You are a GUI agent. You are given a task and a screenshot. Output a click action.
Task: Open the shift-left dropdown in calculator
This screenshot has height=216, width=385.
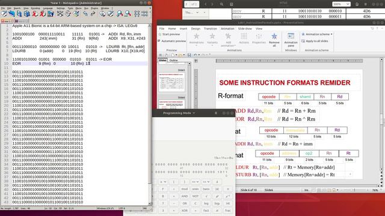195,182
